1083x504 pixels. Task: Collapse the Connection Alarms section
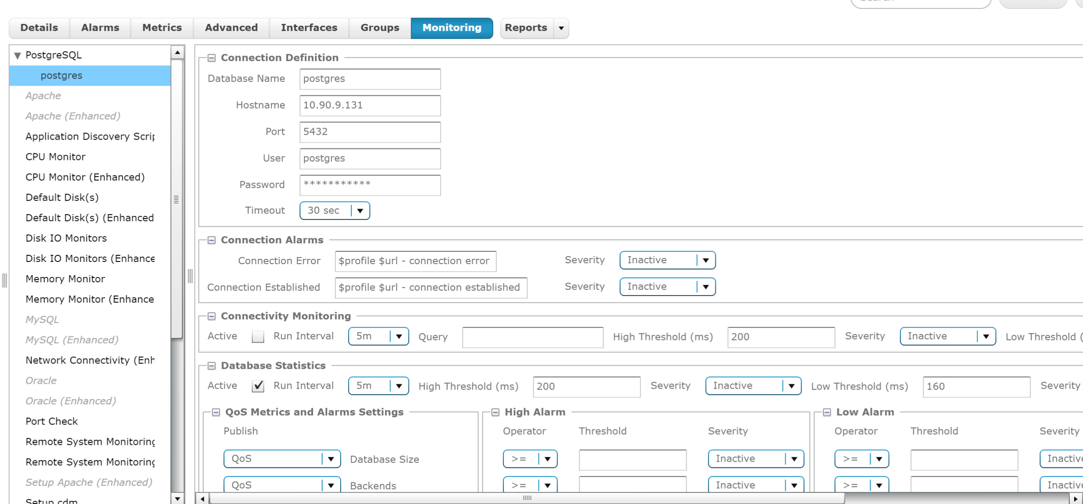pyautogui.click(x=212, y=240)
